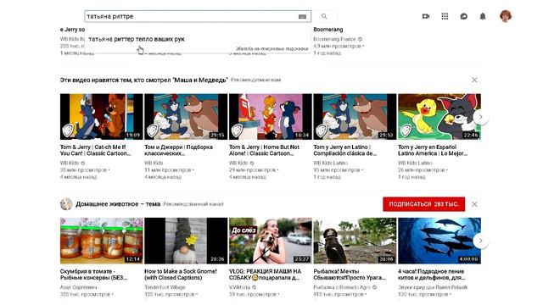Image resolution: width=543 pixels, height=305 pixels.
Task: Open thumbnail of Tom y Jerry en Español
Action: (x=439, y=117)
